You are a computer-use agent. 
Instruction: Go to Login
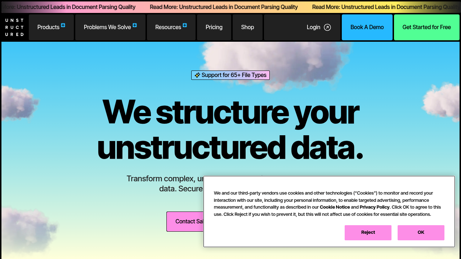(302, 27)
